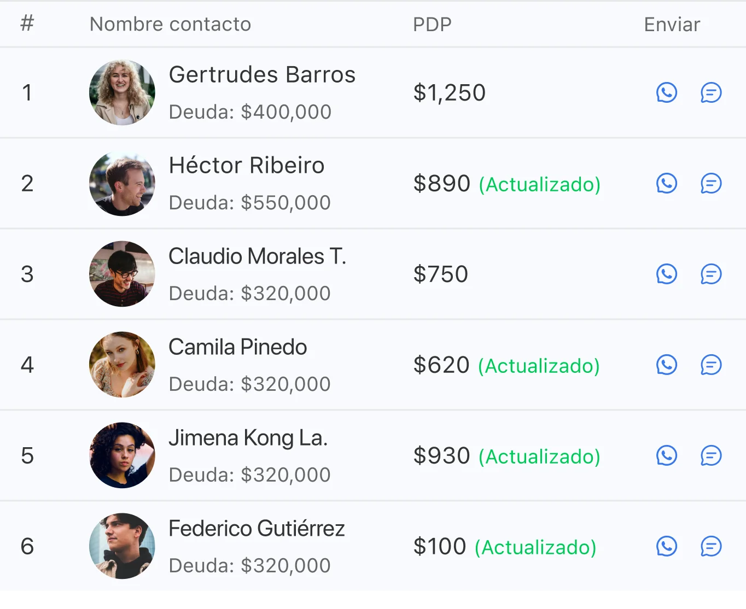This screenshot has height=609, width=746.
Task: Open chat message for Federico Gutiérrez
Action: pyautogui.click(x=711, y=546)
